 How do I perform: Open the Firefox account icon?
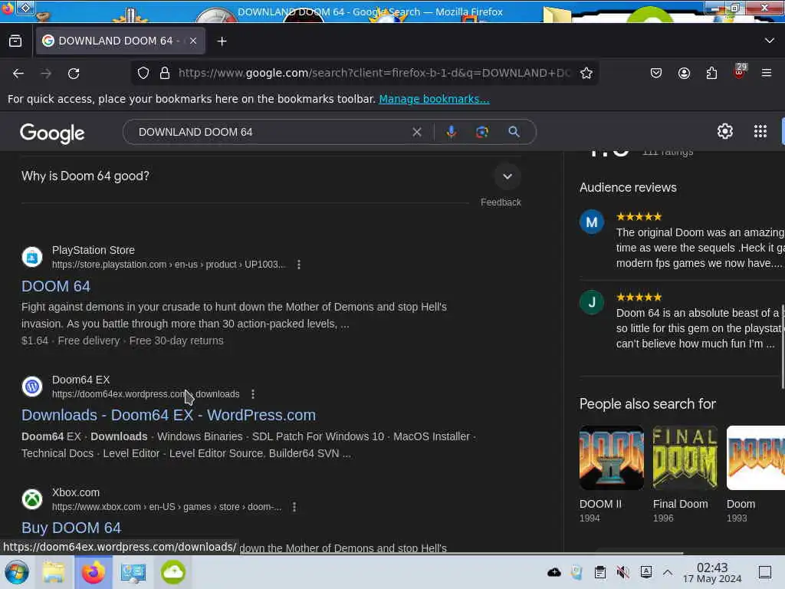(x=684, y=73)
